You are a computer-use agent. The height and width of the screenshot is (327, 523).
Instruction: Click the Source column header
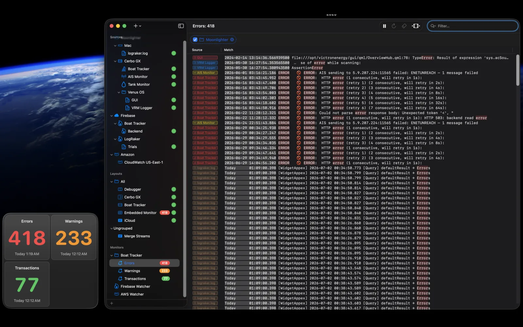pos(197,50)
